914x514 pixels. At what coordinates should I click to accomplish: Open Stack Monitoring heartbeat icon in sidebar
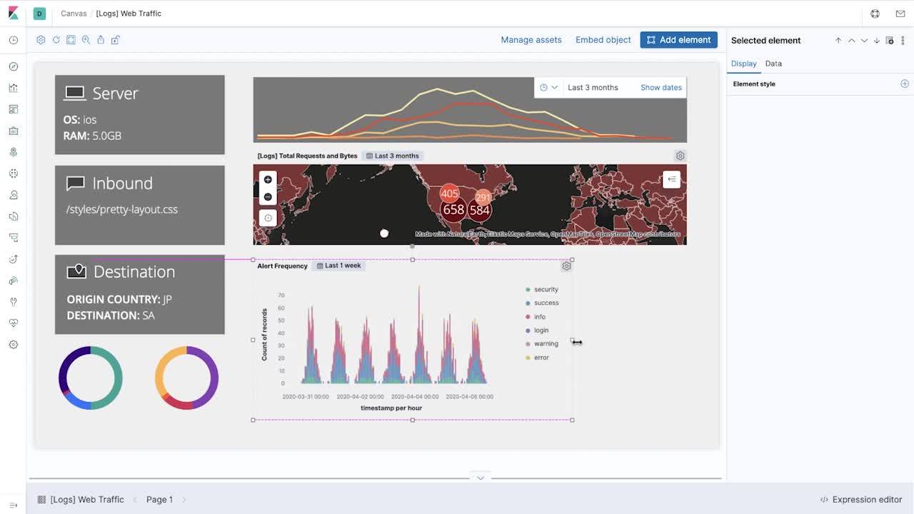pyautogui.click(x=13, y=323)
